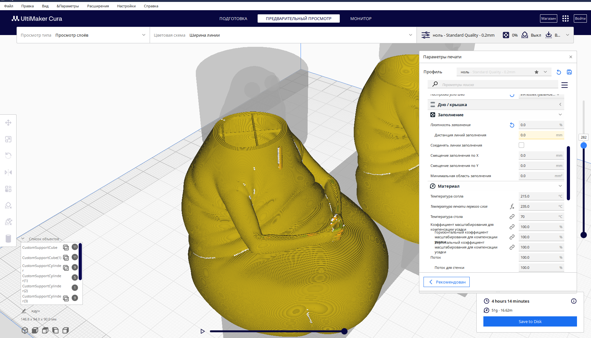Click the Rotate tool icon
The image size is (591, 338).
pos(8,156)
